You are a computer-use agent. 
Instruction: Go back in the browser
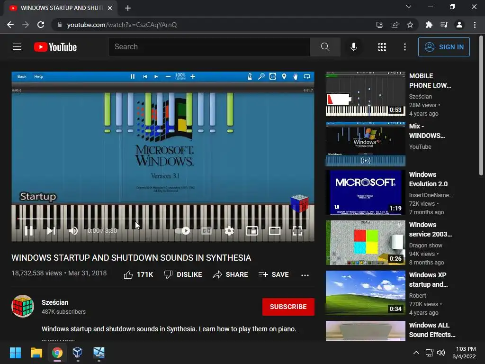click(10, 25)
